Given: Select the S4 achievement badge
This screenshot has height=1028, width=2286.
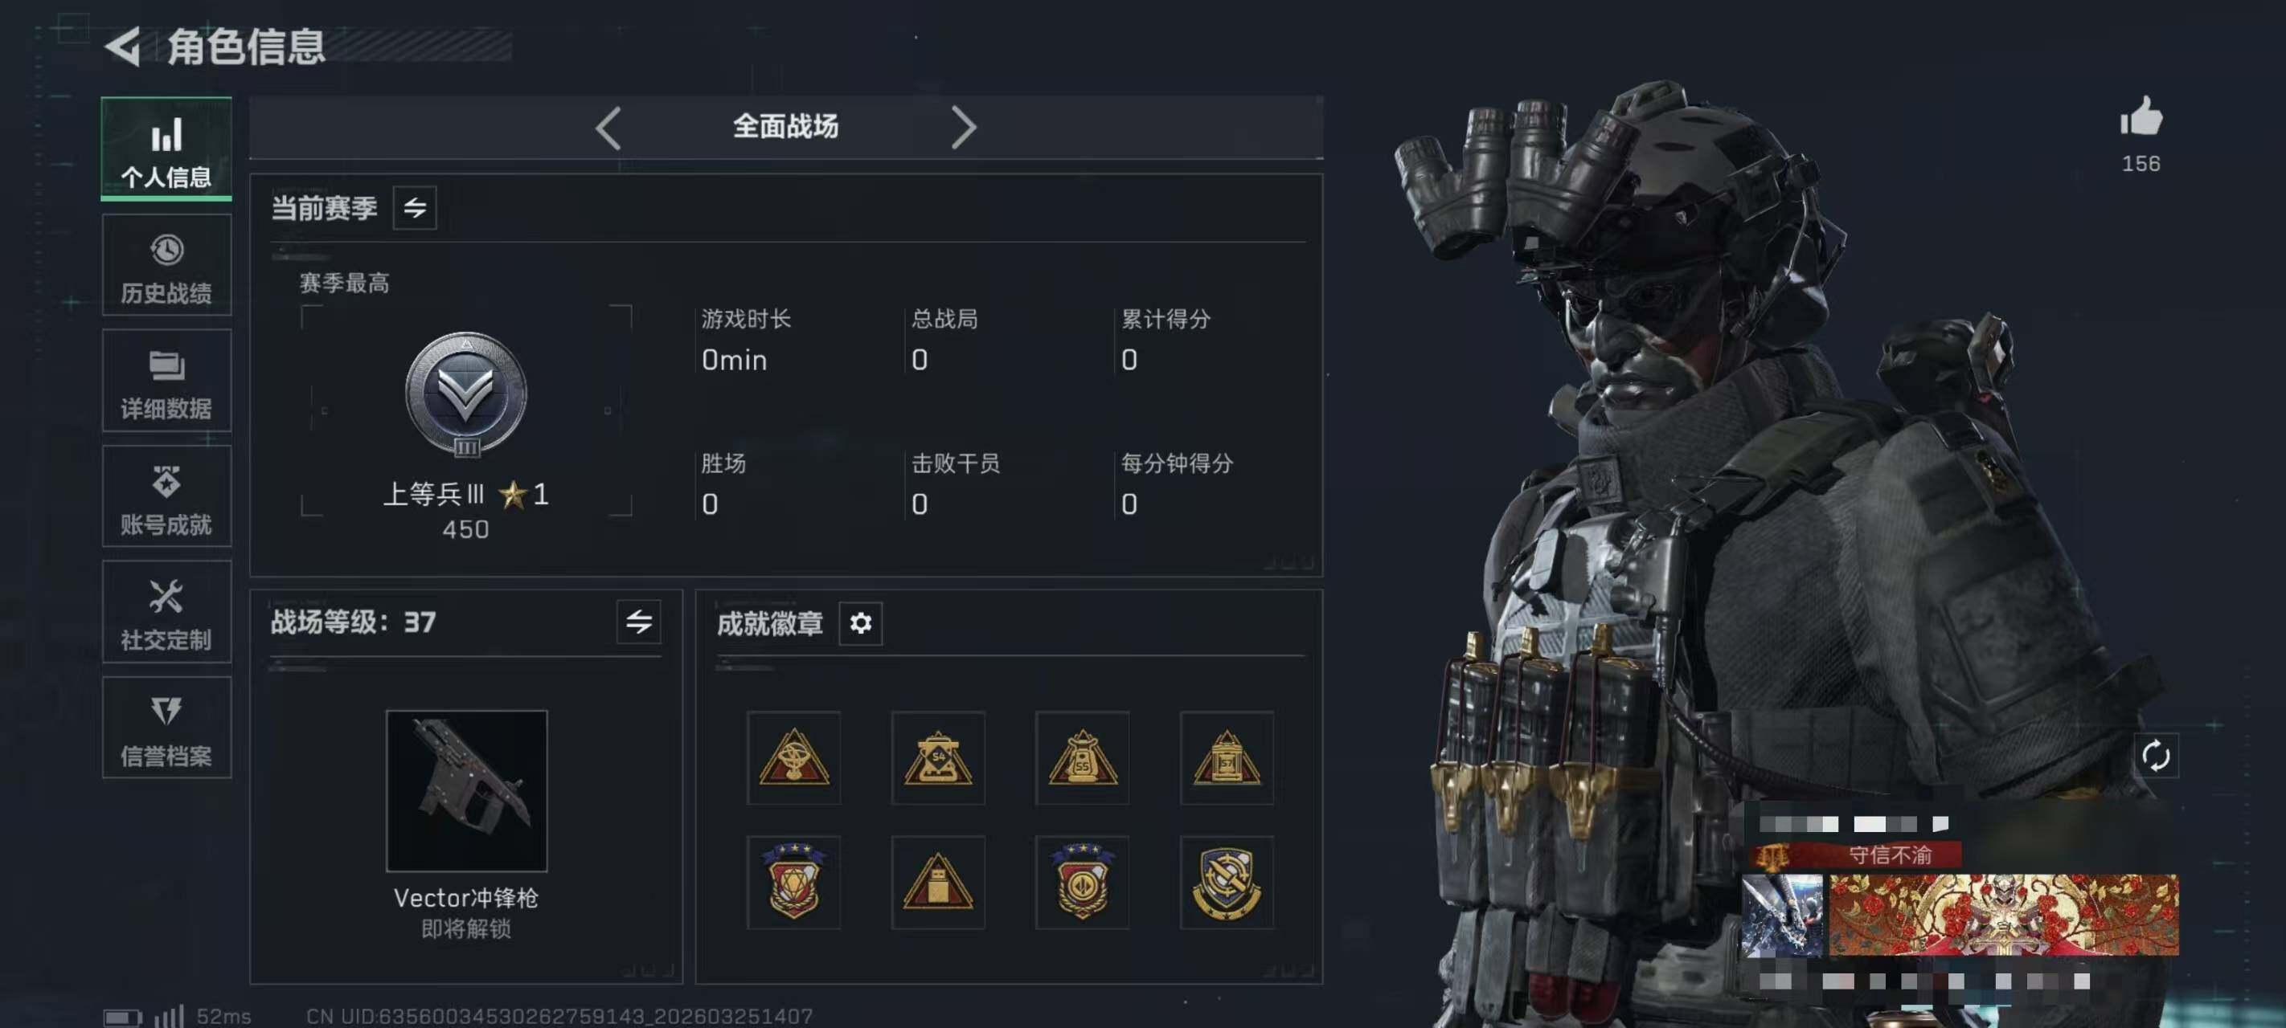Looking at the screenshot, I should (938, 758).
